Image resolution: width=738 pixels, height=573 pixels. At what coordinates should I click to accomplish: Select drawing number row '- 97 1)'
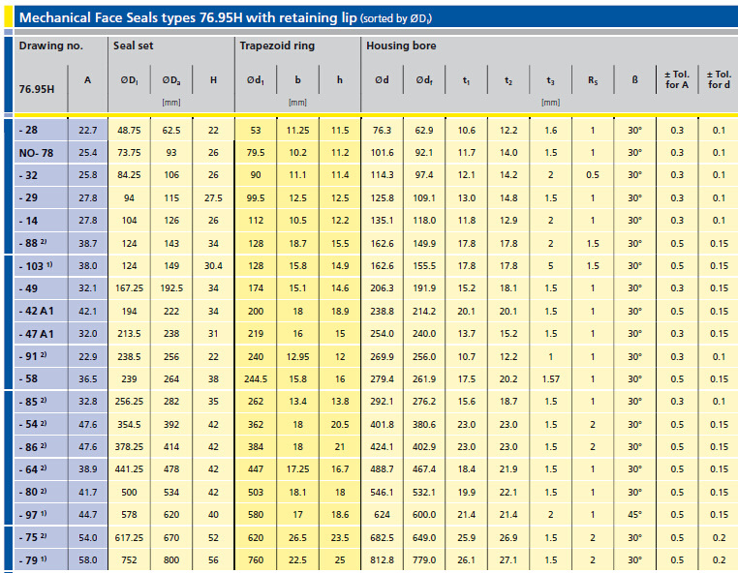(x=33, y=515)
